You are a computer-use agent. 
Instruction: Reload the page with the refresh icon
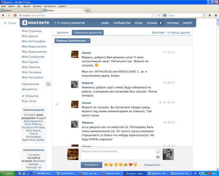click(159, 15)
